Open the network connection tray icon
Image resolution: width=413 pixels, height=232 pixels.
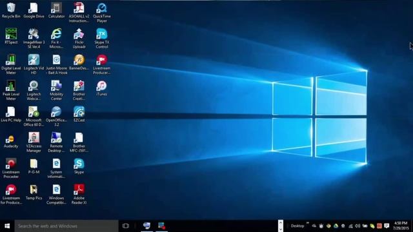click(x=350, y=226)
